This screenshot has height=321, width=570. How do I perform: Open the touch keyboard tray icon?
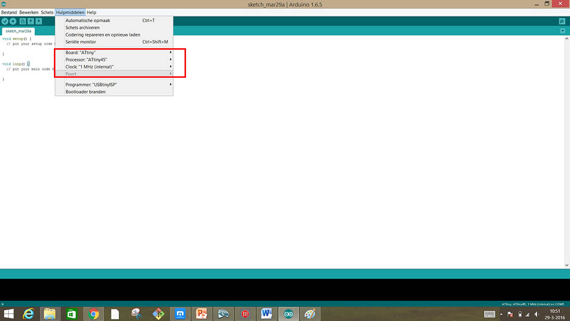pos(489,314)
